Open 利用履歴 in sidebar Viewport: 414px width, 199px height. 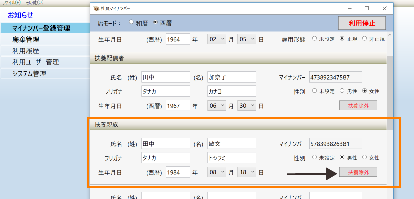pyautogui.click(x=45, y=51)
